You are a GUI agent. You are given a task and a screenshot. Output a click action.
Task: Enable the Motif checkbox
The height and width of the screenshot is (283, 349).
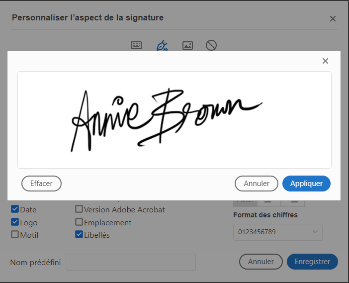pos(15,234)
